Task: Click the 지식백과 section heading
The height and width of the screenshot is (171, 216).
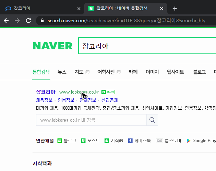Action: [42, 163]
